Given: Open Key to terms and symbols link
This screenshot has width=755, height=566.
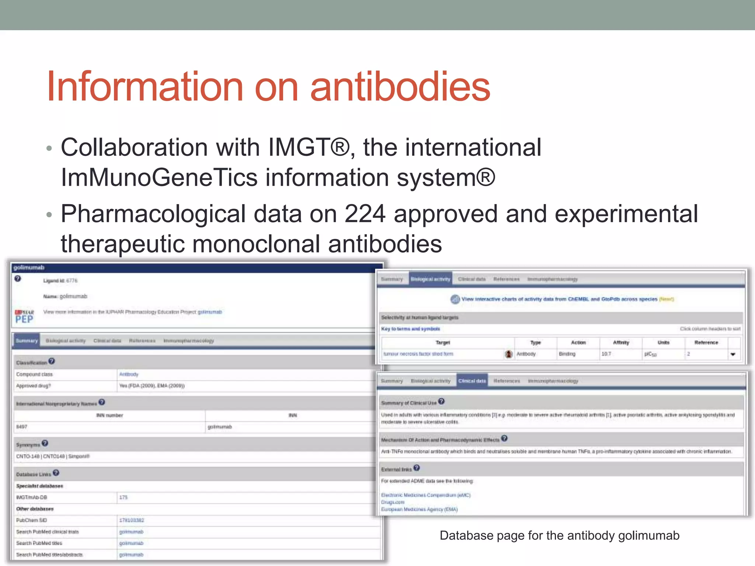Looking at the screenshot, I should tap(410, 329).
